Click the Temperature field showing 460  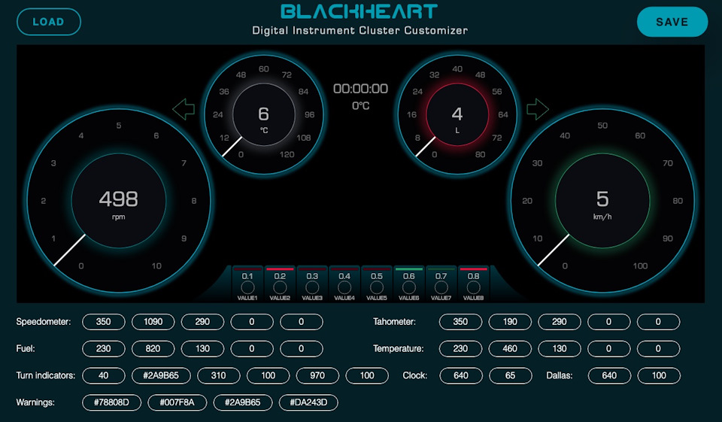click(510, 349)
